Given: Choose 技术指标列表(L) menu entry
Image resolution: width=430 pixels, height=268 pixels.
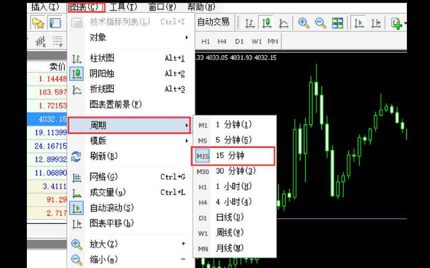Looking at the screenshot, I should pyautogui.click(x=131, y=22).
